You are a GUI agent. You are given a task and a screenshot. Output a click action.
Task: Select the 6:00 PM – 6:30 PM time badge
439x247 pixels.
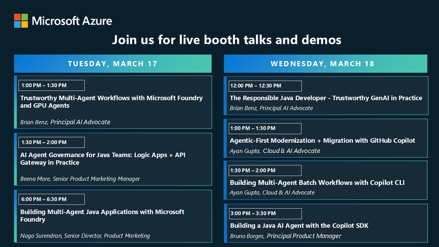[51, 199]
